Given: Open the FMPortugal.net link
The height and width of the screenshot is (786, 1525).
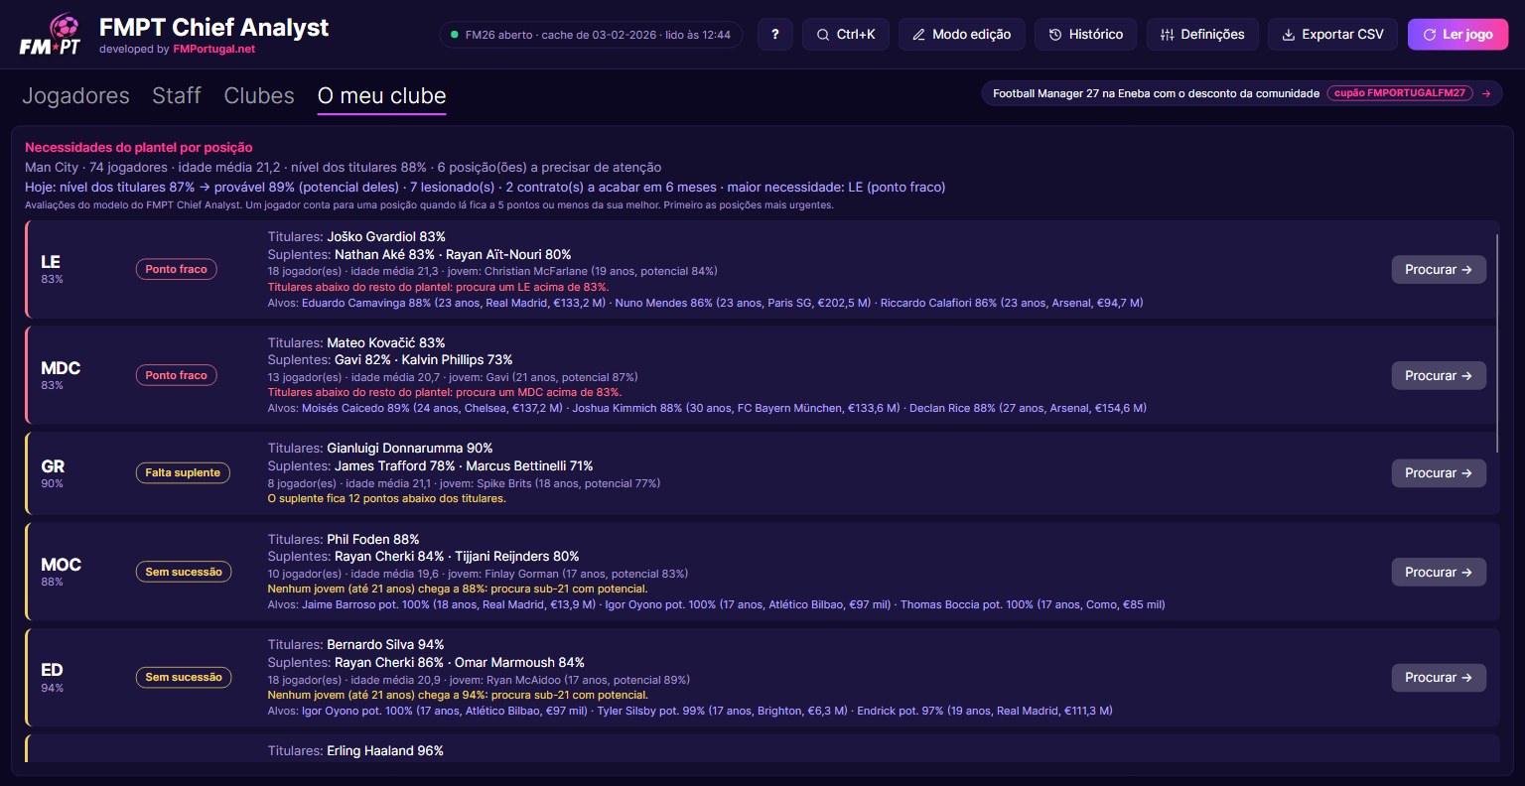Looking at the screenshot, I should click(214, 49).
